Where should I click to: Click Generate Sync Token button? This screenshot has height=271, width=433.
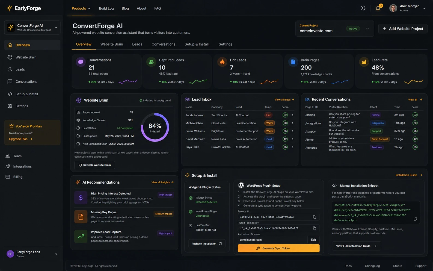pos(278,248)
